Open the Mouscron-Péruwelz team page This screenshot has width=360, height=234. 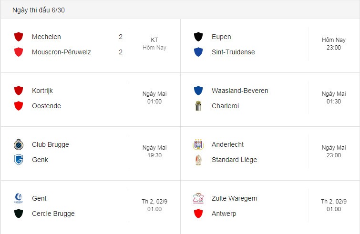click(x=62, y=52)
